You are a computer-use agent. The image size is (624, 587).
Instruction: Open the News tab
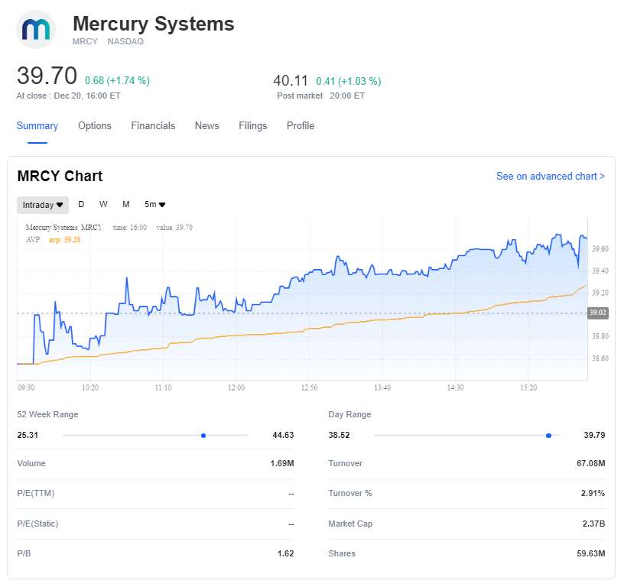(x=206, y=126)
